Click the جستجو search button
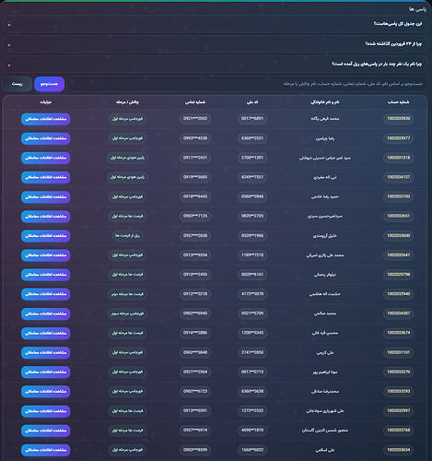 [x=49, y=84]
